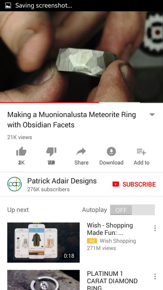The width and height of the screenshot is (163, 290).
Task: Open options menu for Platinum Diamond Ring video
Action: [155, 276]
